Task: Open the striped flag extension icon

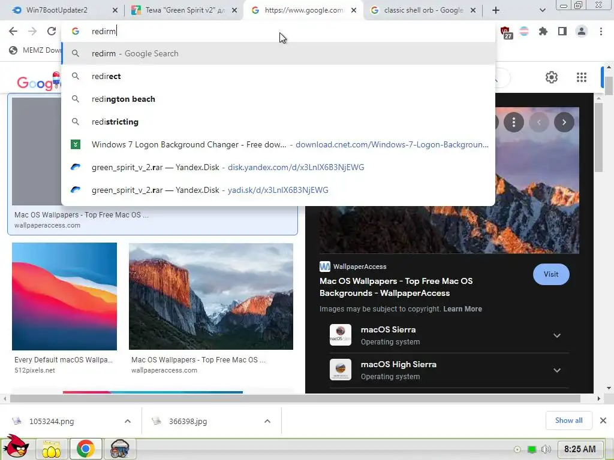Action: click(524, 31)
